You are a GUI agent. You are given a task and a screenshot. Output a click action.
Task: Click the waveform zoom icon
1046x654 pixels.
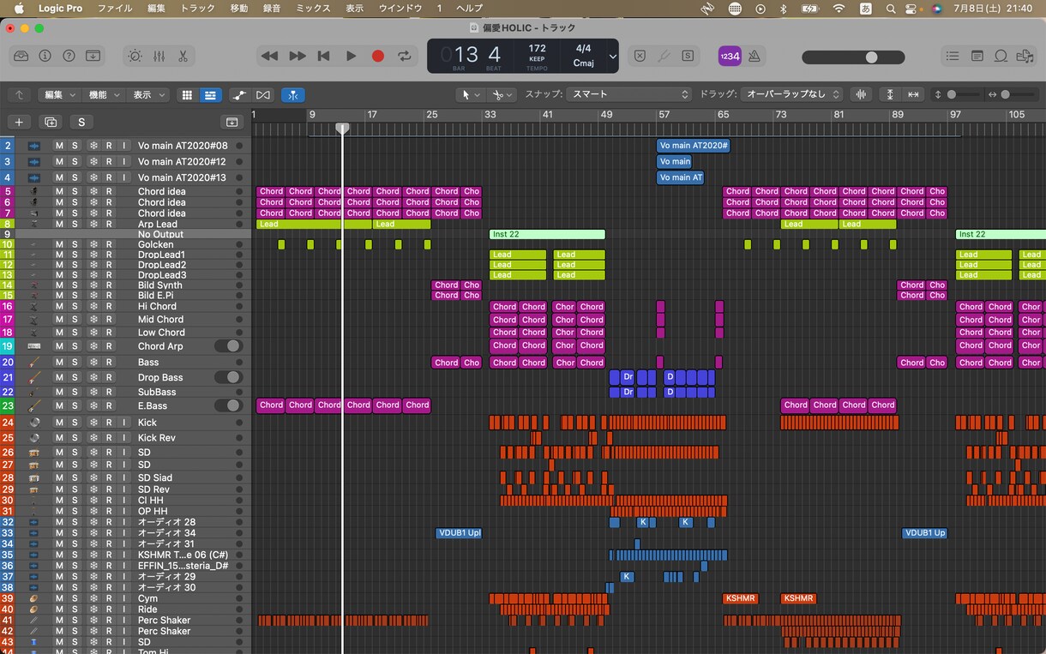[x=862, y=94]
